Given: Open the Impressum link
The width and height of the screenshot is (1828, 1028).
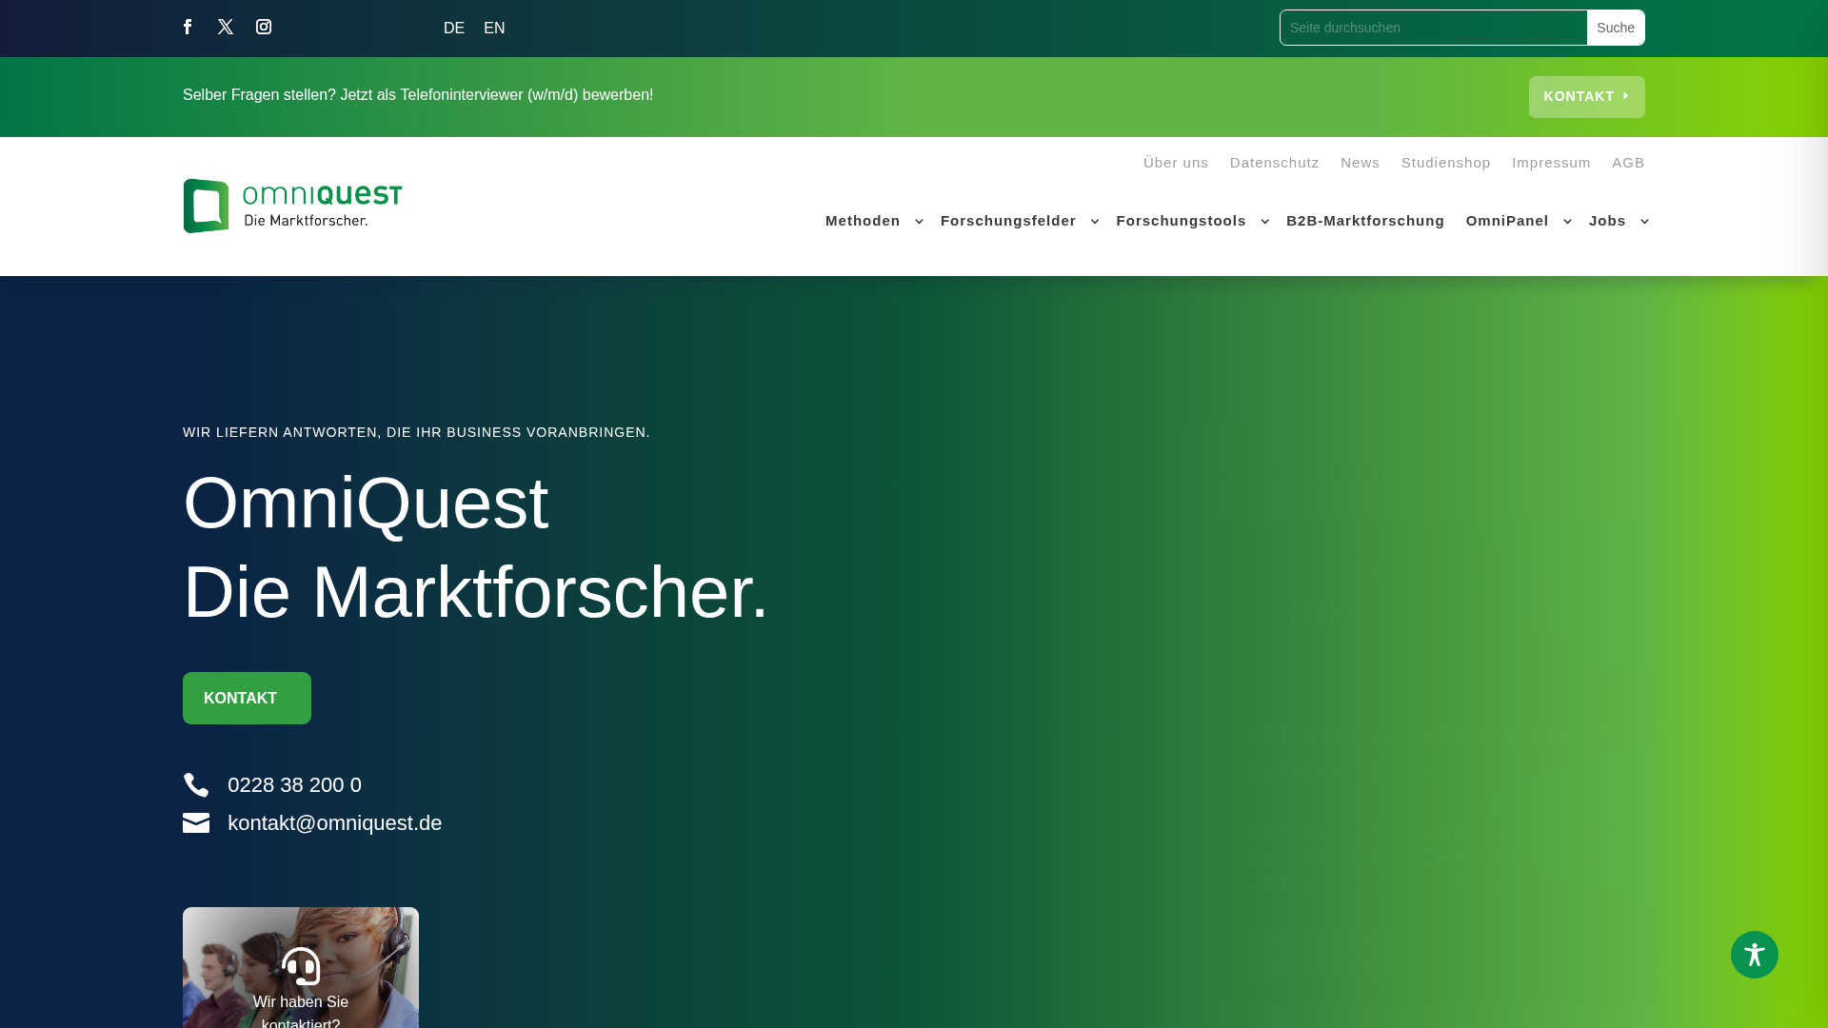Looking at the screenshot, I should tap(1551, 163).
